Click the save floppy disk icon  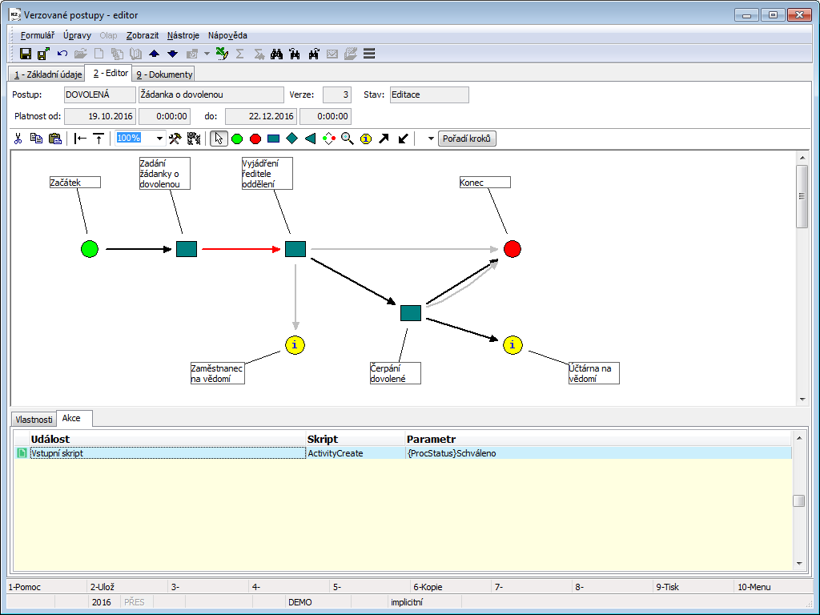click(x=26, y=54)
